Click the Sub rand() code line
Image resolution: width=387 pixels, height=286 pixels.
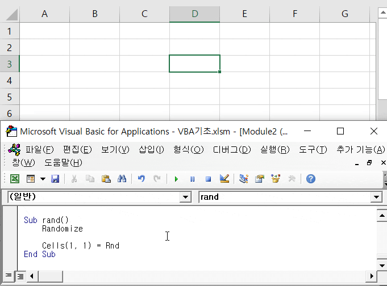click(46, 220)
